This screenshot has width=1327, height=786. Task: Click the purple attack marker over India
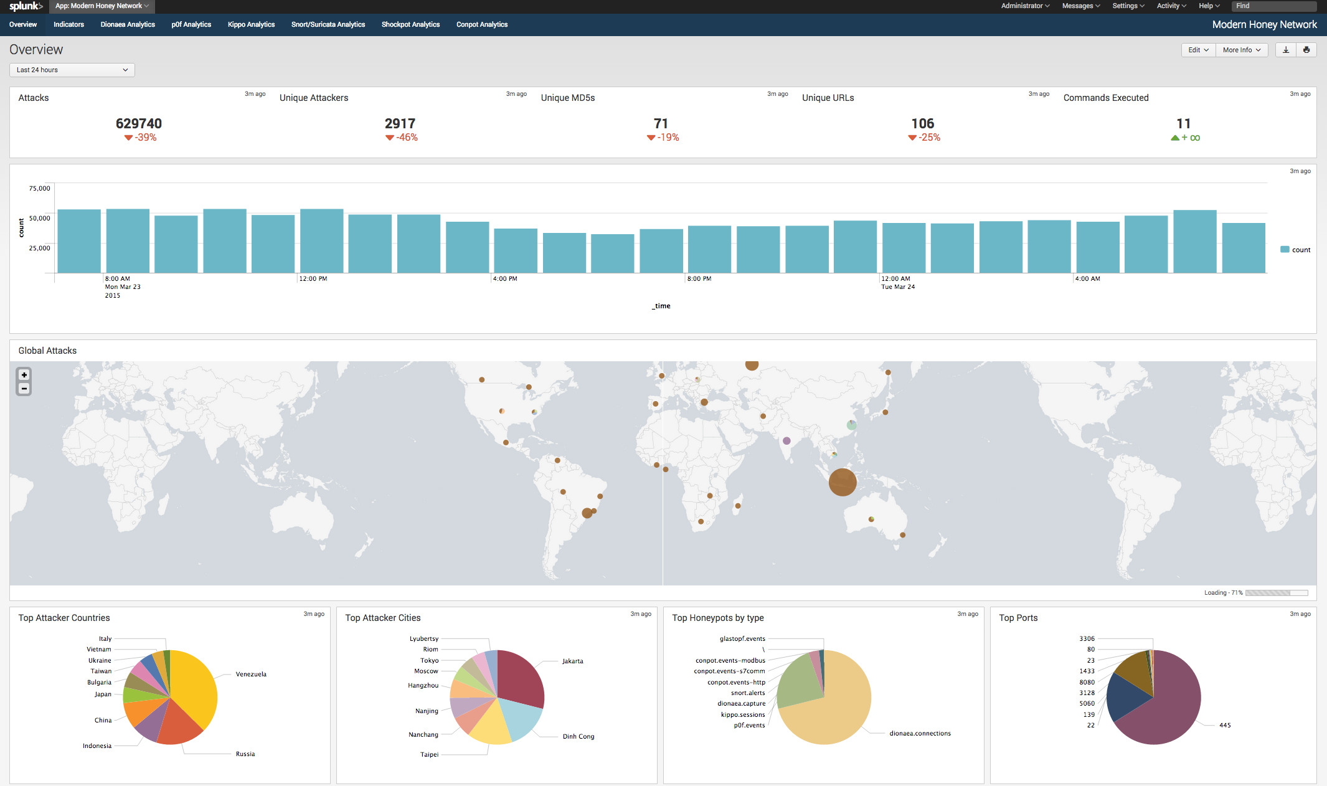(x=786, y=441)
